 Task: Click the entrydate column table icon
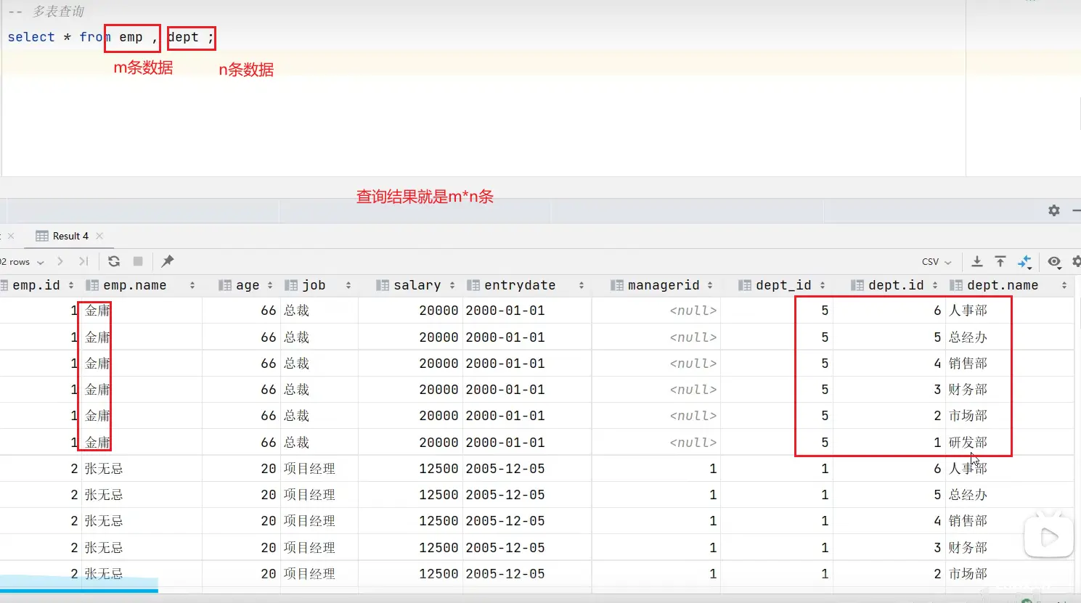[x=473, y=286]
